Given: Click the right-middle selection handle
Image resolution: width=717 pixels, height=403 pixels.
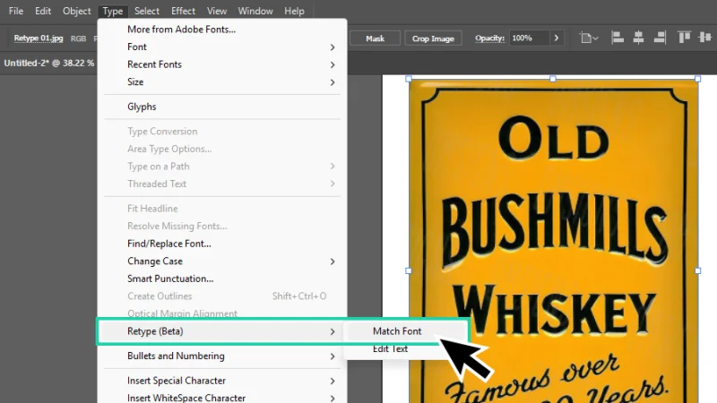Looking at the screenshot, I should pyautogui.click(x=698, y=270).
